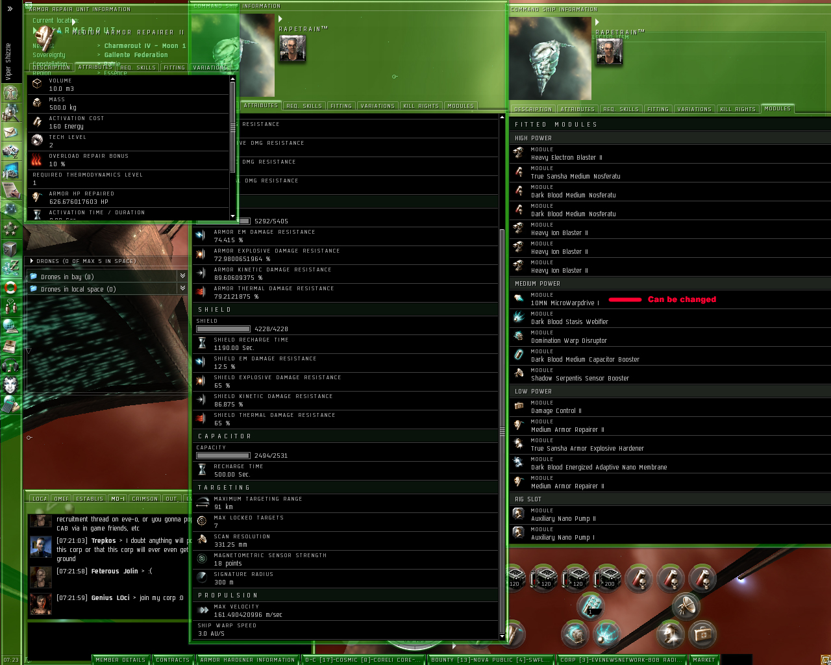The image size is (831, 665).
Task: Restore the Corp channel taskbar button
Action: click(x=621, y=660)
